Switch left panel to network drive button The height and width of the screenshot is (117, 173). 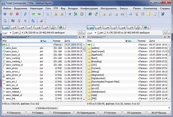point(62,27)
